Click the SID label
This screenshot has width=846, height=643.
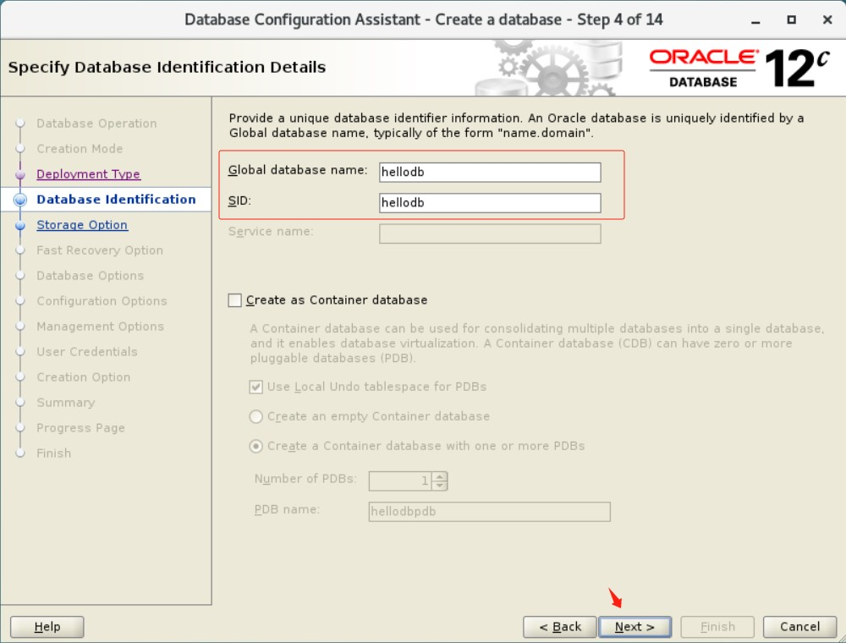(239, 201)
